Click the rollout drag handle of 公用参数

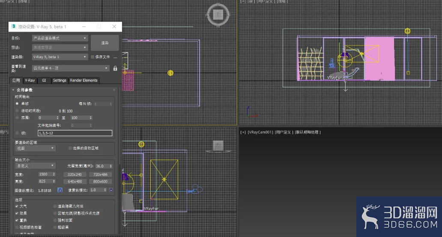[x=114, y=90]
